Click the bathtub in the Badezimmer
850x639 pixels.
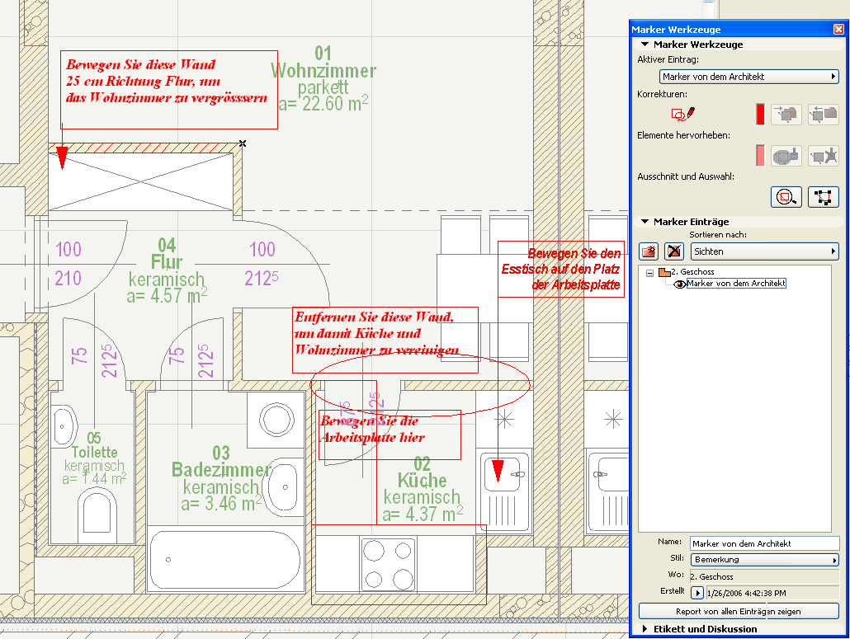(x=225, y=559)
